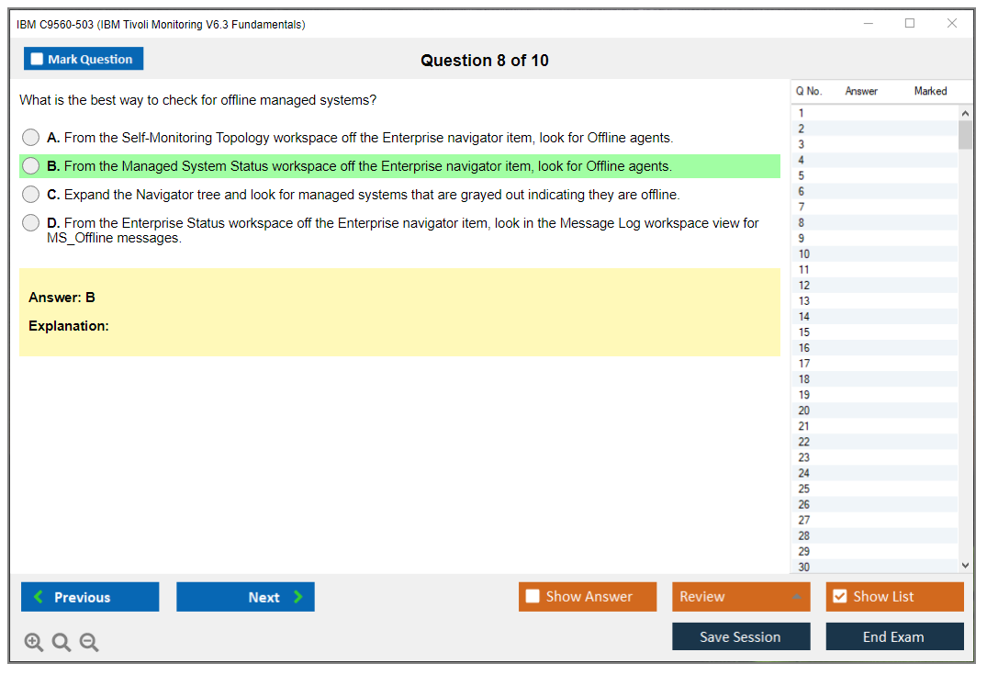The width and height of the screenshot is (987, 675).
Task: Click the zoom reset magnifier icon
Action: [x=62, y=642]
